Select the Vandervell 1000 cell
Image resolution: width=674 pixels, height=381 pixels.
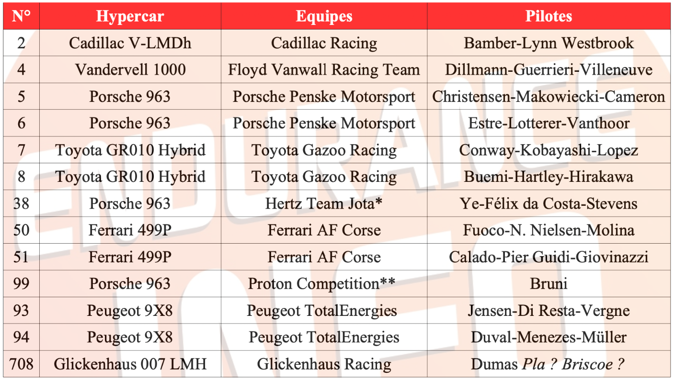[130, 70]
